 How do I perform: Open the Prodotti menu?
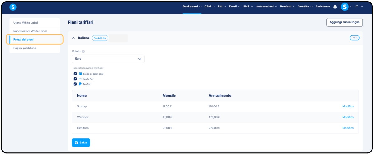click(288, 7)
